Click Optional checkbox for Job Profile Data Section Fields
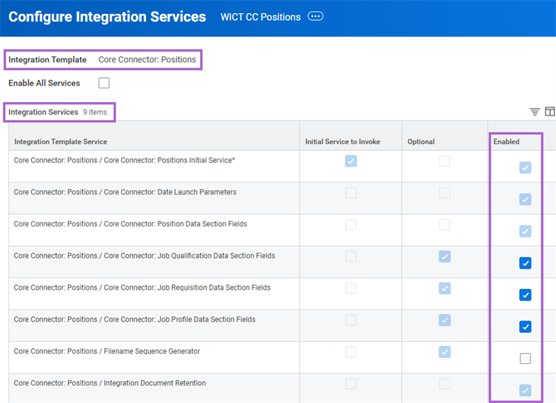This screenshot has width=556, height=403. click(x=445, y=320)
